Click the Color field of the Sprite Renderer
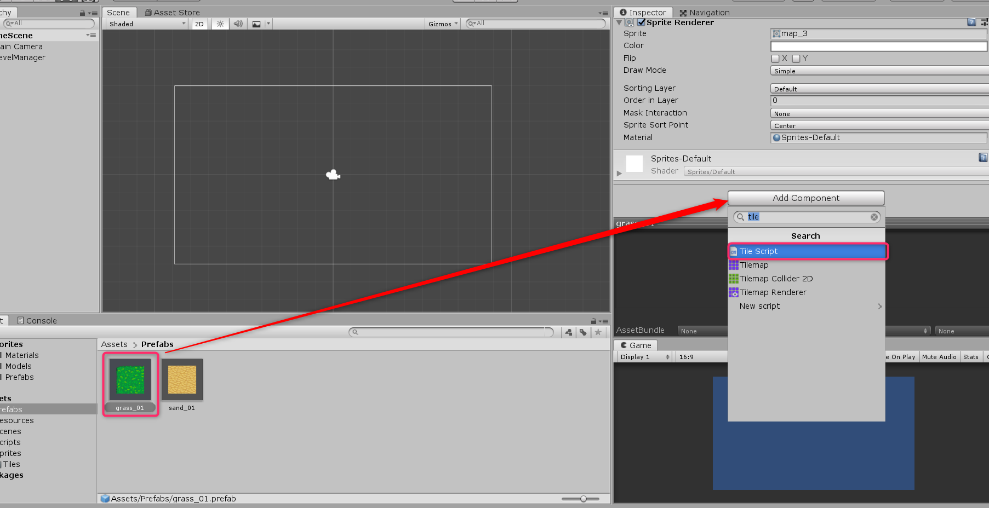This screenshot has height=508, width=989. (877, 46)
